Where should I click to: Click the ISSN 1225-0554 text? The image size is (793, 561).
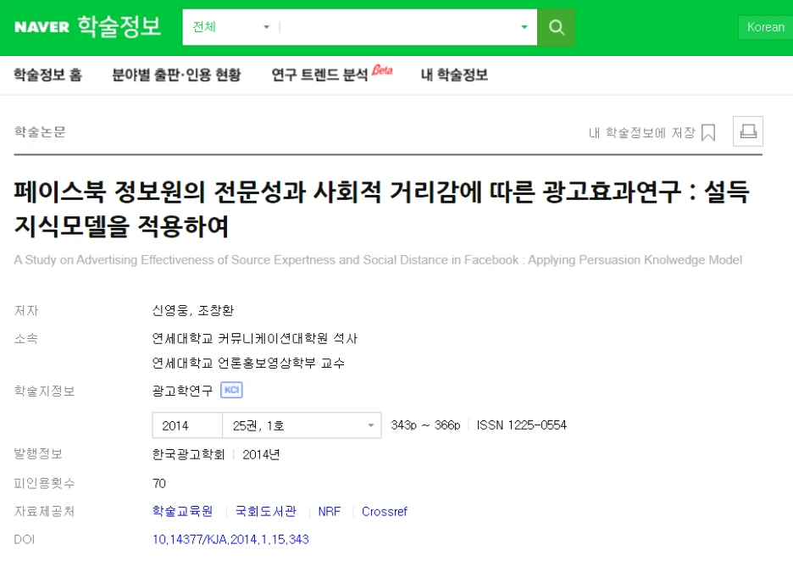coord(521,425)
